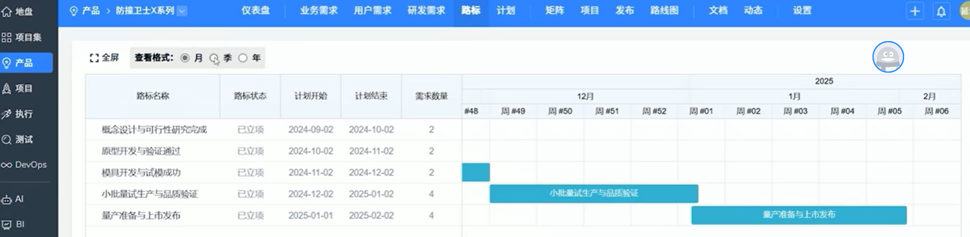This screenshot has height=237, width=970.
Task: Open the 用户需求 tab
Action: pos(372,11)
